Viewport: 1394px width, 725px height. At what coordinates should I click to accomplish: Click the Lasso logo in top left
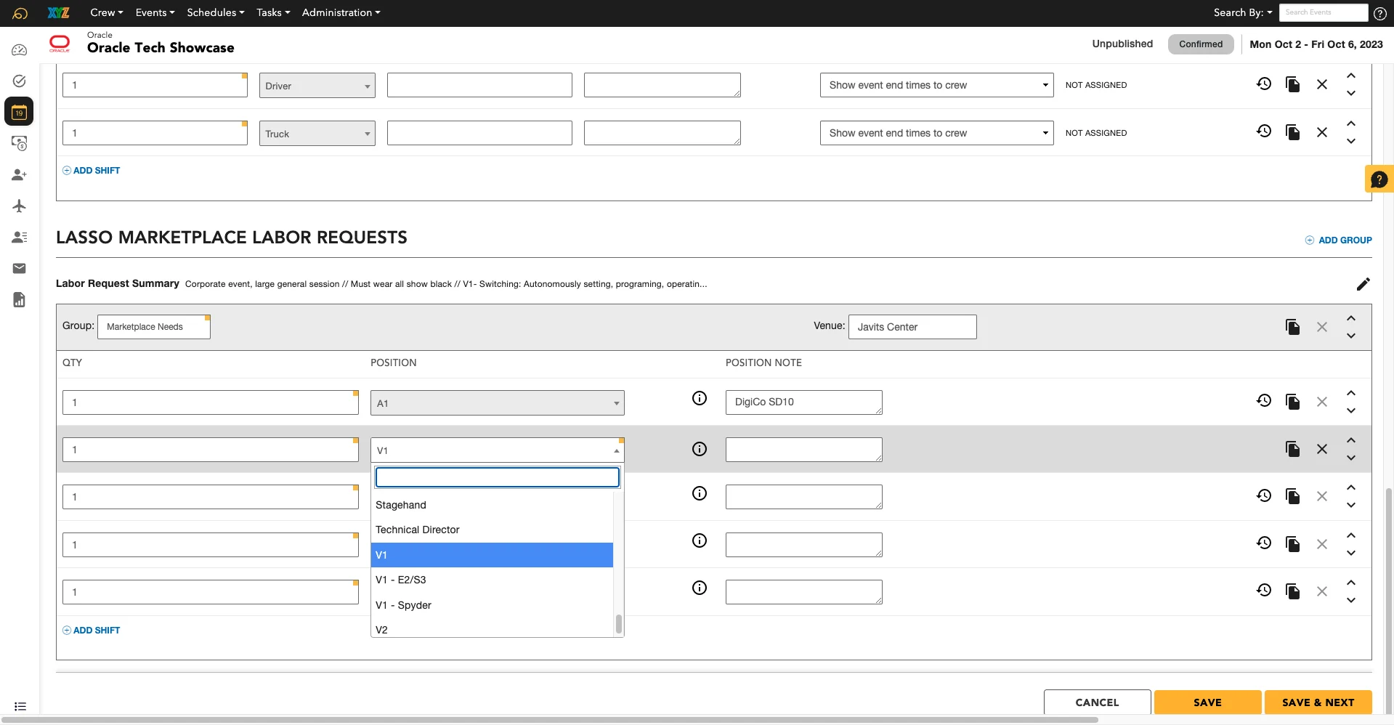pyautogui.click(x=20, y=13)
